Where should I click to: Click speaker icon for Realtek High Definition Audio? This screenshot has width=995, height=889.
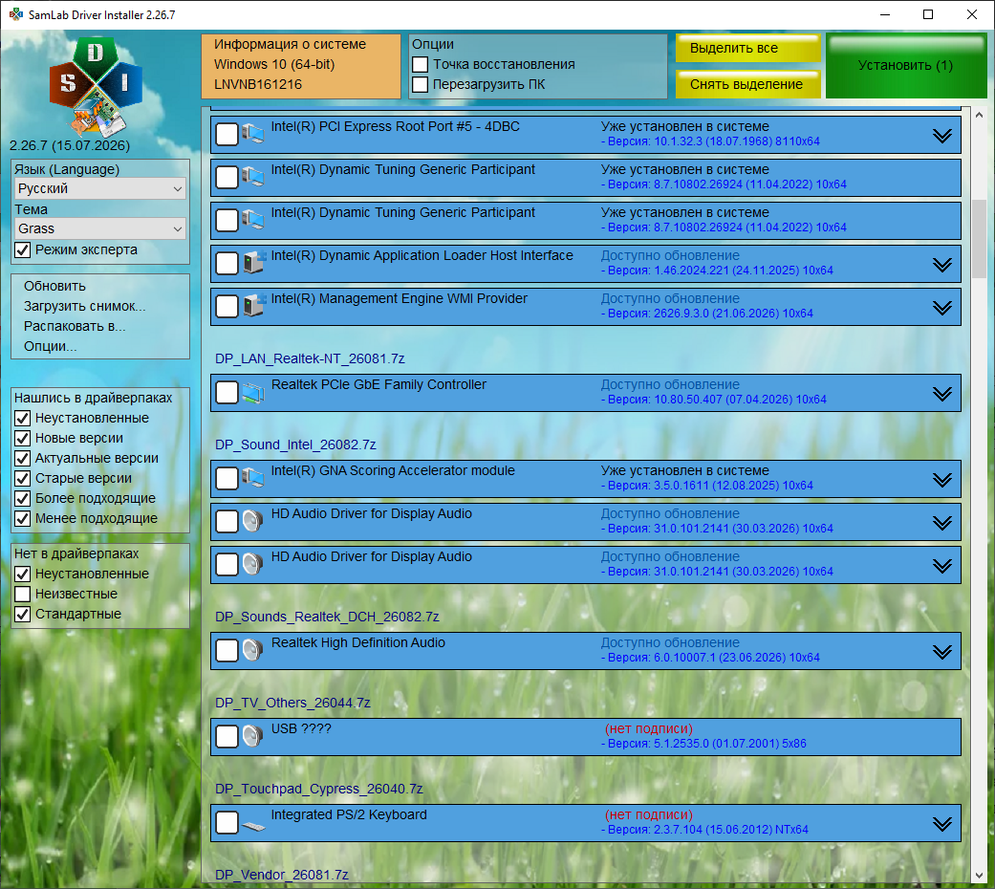pos(253,650)
